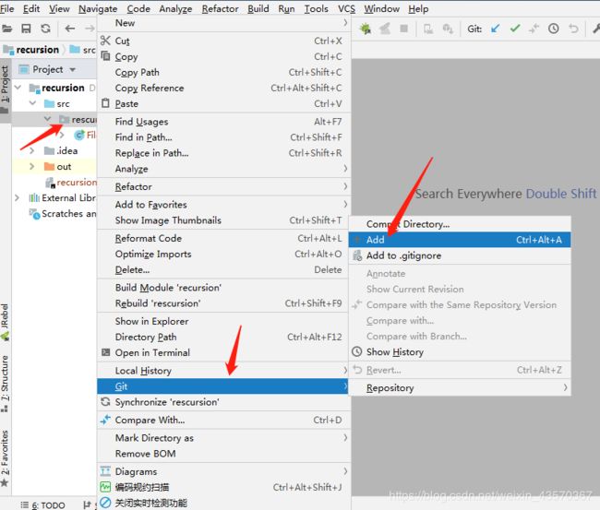Choose Delete... from context menu
Image resolution: width=600 pixels, height=510 pixels.
click(224, 269)
